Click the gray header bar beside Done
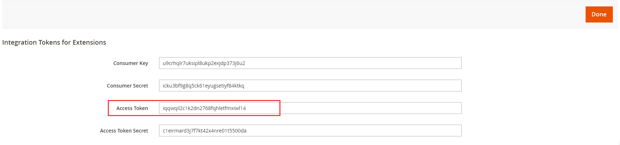 pos(287,14)
